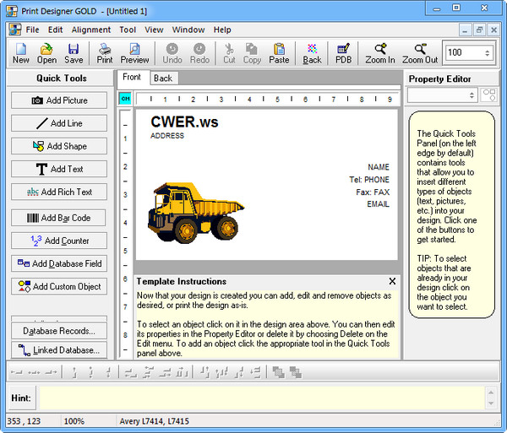The width and height of the screenshot is (507, 433).
Task: Click the Linked Database button
Action: pyautogui.click(x=59, y=349)
